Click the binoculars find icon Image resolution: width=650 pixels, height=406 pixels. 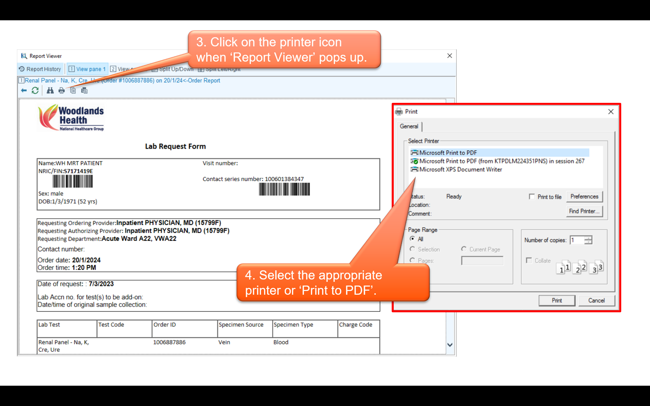click(x=50, y=90)
